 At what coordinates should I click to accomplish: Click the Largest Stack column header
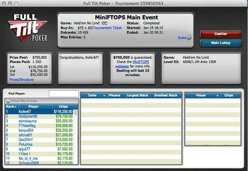click(x=137, y=95)
